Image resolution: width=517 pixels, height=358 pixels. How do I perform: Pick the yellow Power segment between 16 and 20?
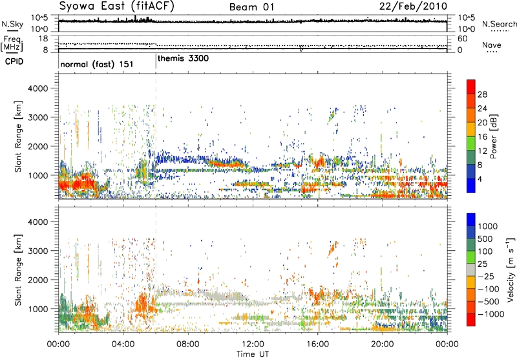[471, 129]
